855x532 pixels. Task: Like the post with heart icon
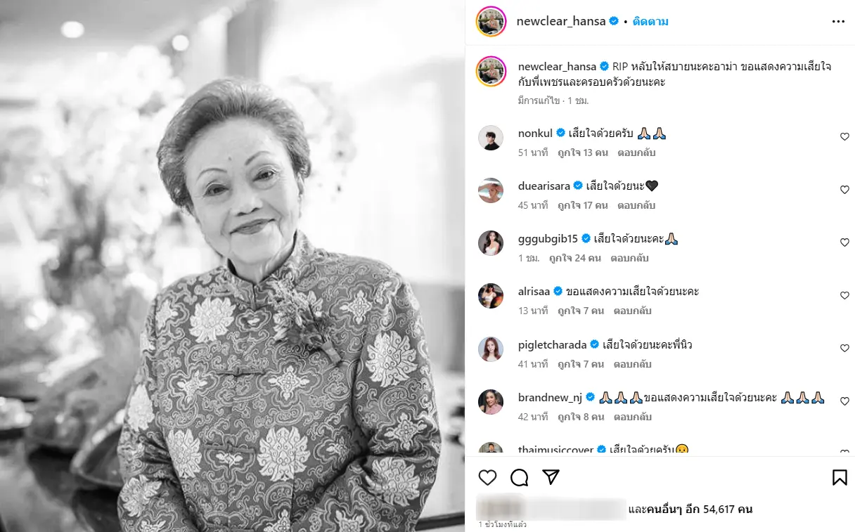pyautogui.click(x=487, y=478)
